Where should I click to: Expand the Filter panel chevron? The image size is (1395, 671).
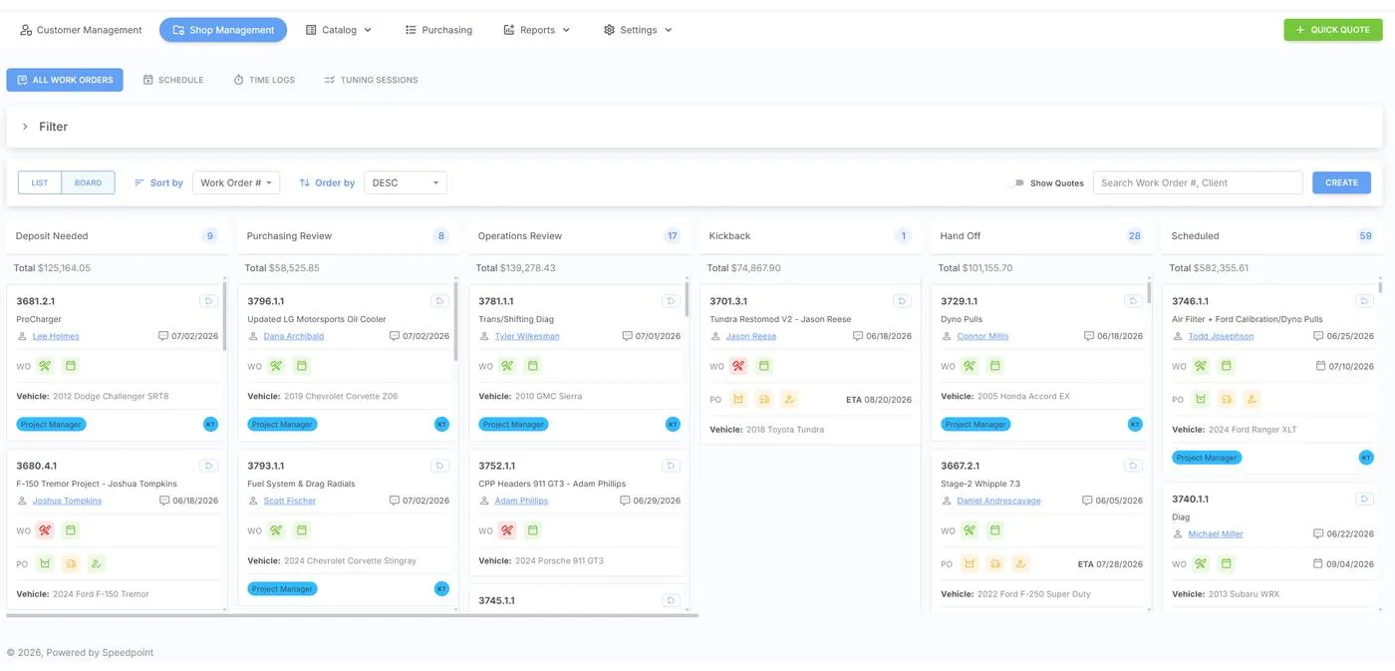25,127
